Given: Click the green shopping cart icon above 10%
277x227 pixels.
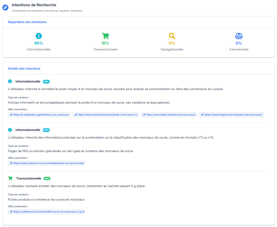Looking at the screenshot, I should [x=105, y=36].
